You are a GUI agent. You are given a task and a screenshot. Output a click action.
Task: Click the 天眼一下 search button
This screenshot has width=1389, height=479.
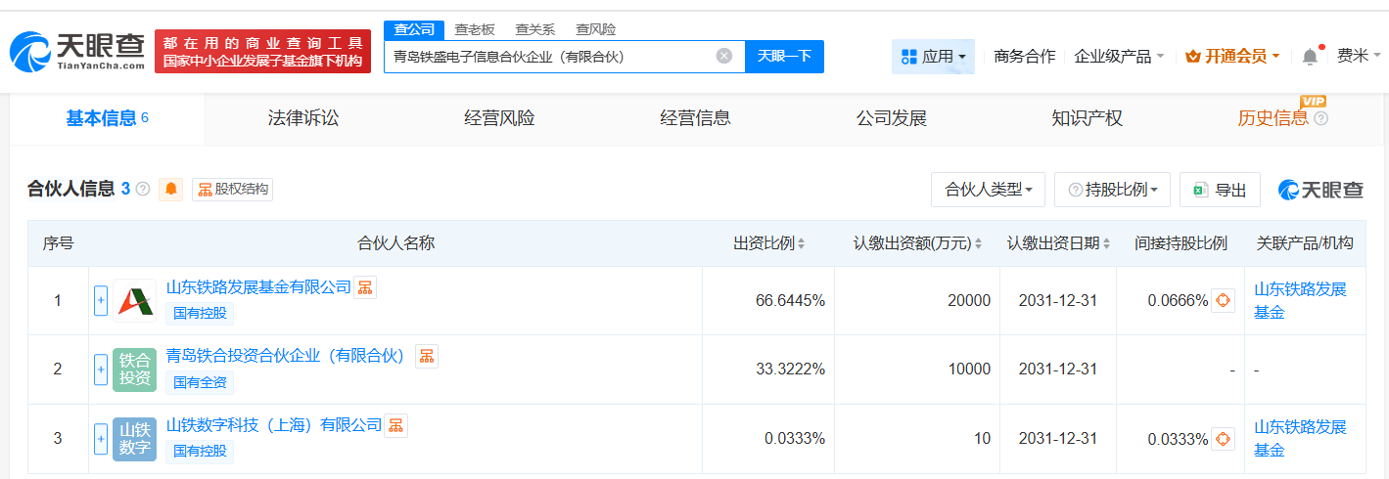click(784, 56)
